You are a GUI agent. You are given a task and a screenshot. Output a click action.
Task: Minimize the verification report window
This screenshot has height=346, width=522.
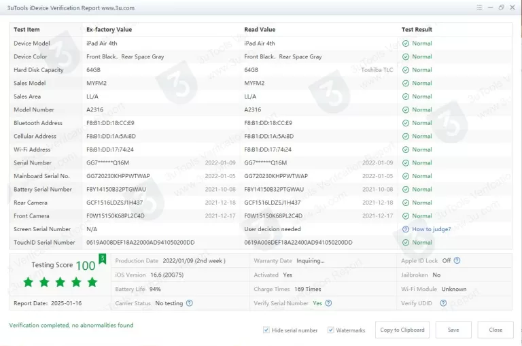[x=490, y=7]
